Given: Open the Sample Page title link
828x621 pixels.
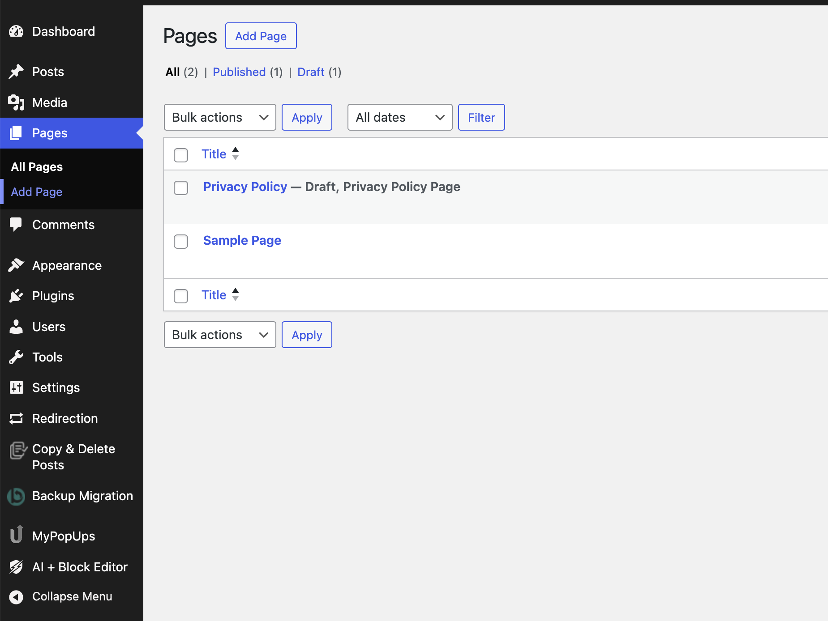Looking at the screenshot, I should coord(242,240).
